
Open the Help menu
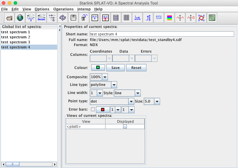click(98, 9)
